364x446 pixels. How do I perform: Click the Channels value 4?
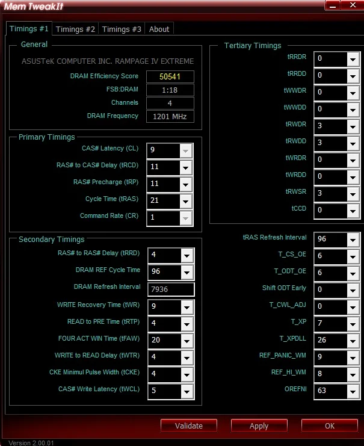(x=170, y=104)
